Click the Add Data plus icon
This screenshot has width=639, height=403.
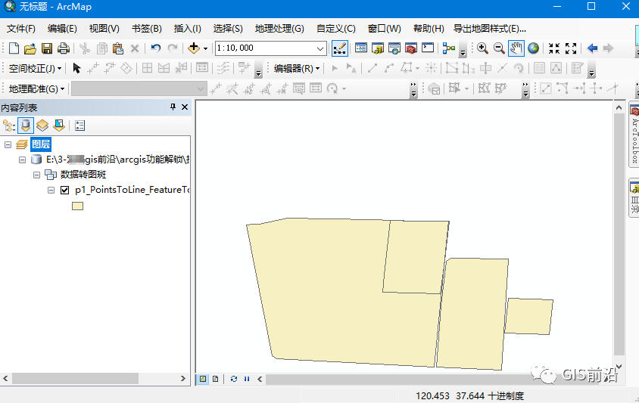tap(194, 48)
